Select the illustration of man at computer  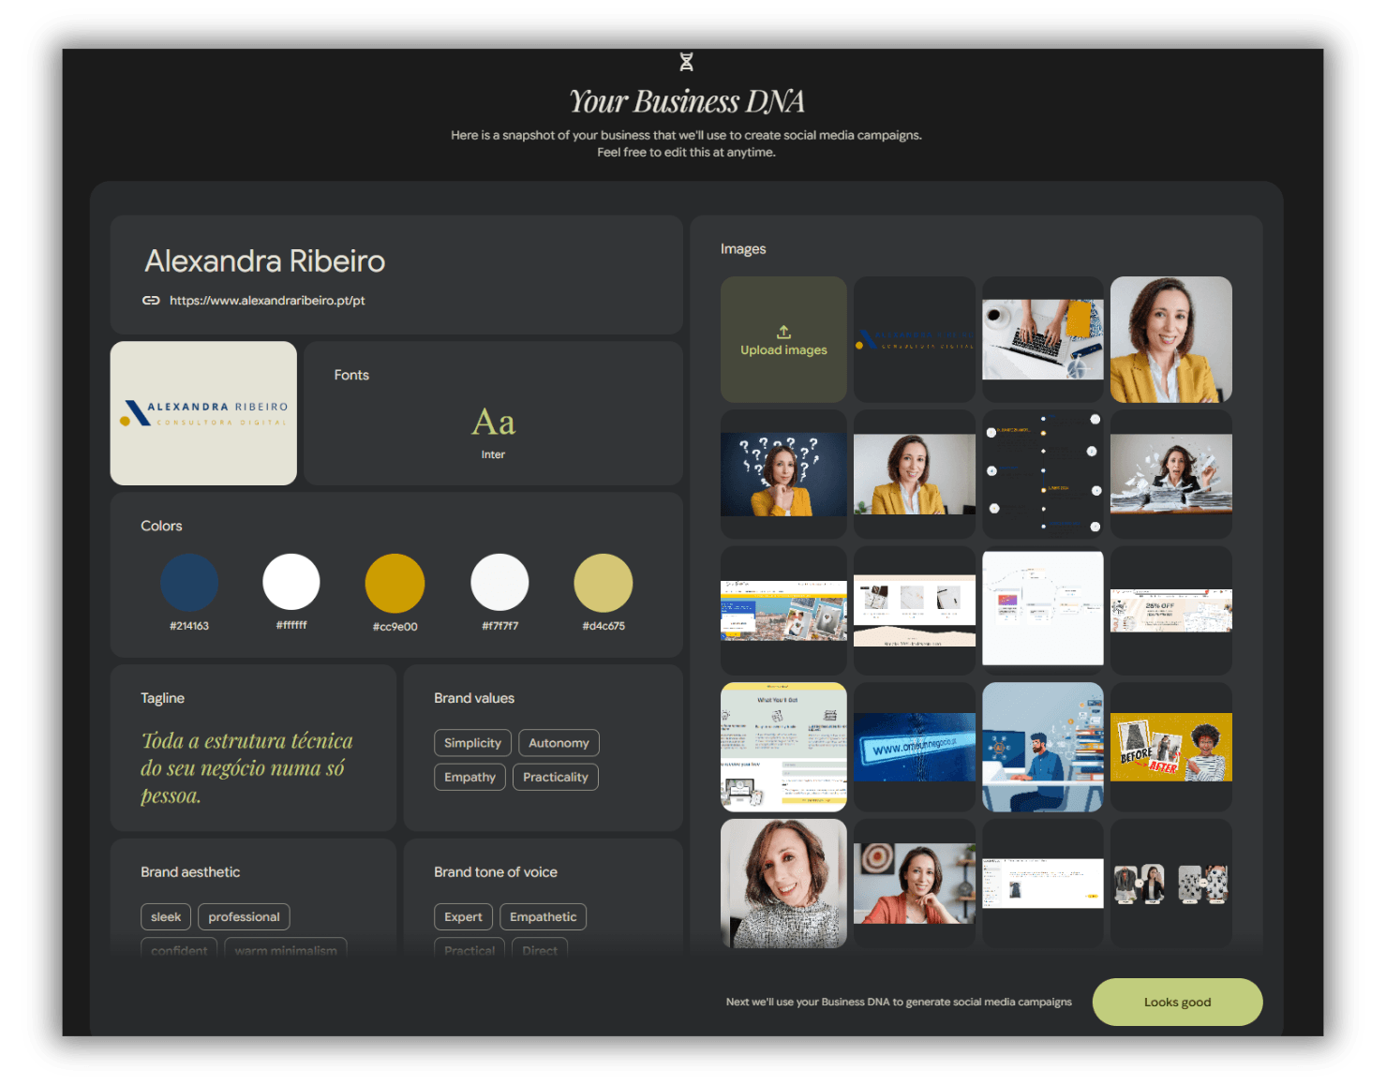point(1042,747)
